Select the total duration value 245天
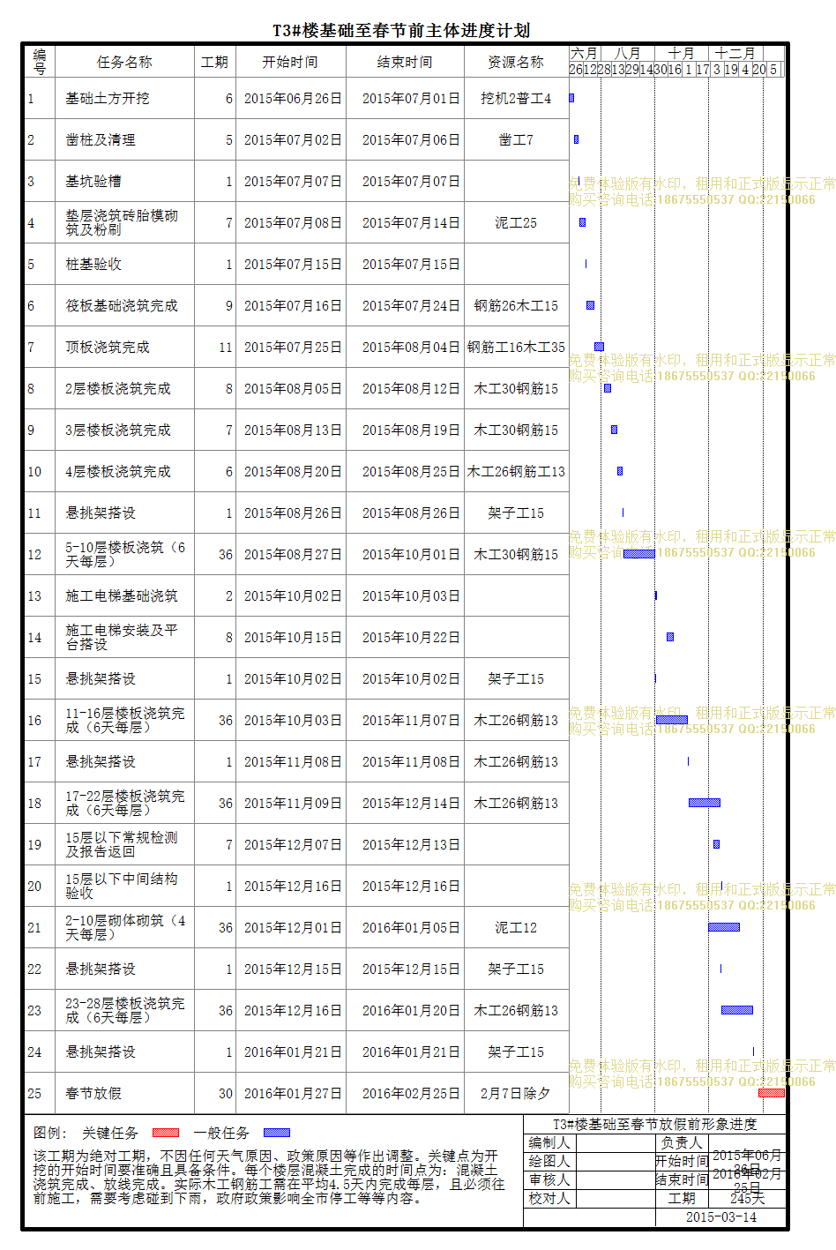Image resolution: width=836 pixels, height=1250 pixels. click(x=747, y=1198)
